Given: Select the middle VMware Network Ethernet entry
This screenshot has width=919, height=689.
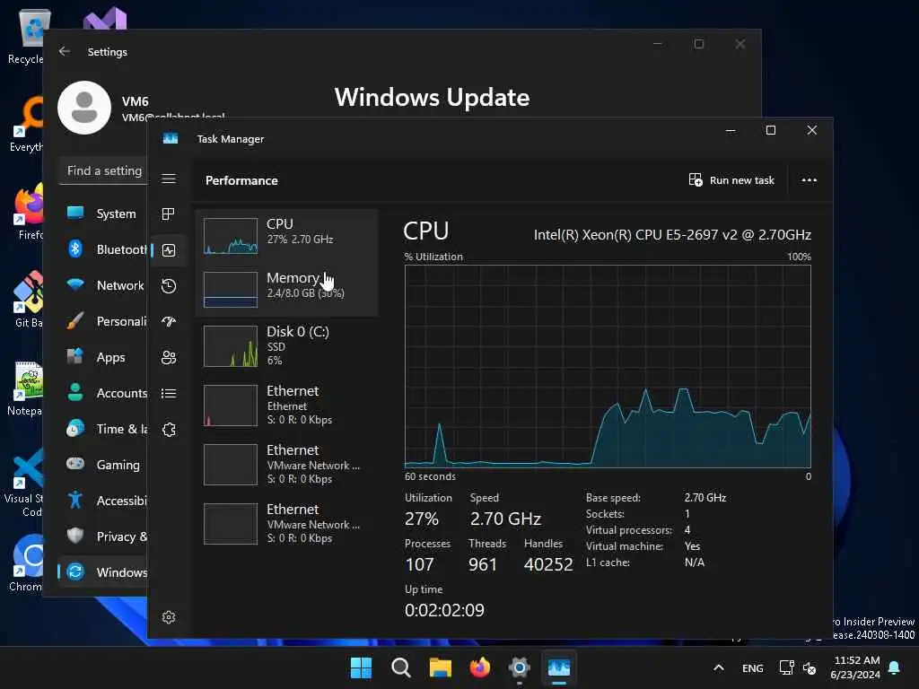Looking at the screenshot, I should (x=287, y=464).
